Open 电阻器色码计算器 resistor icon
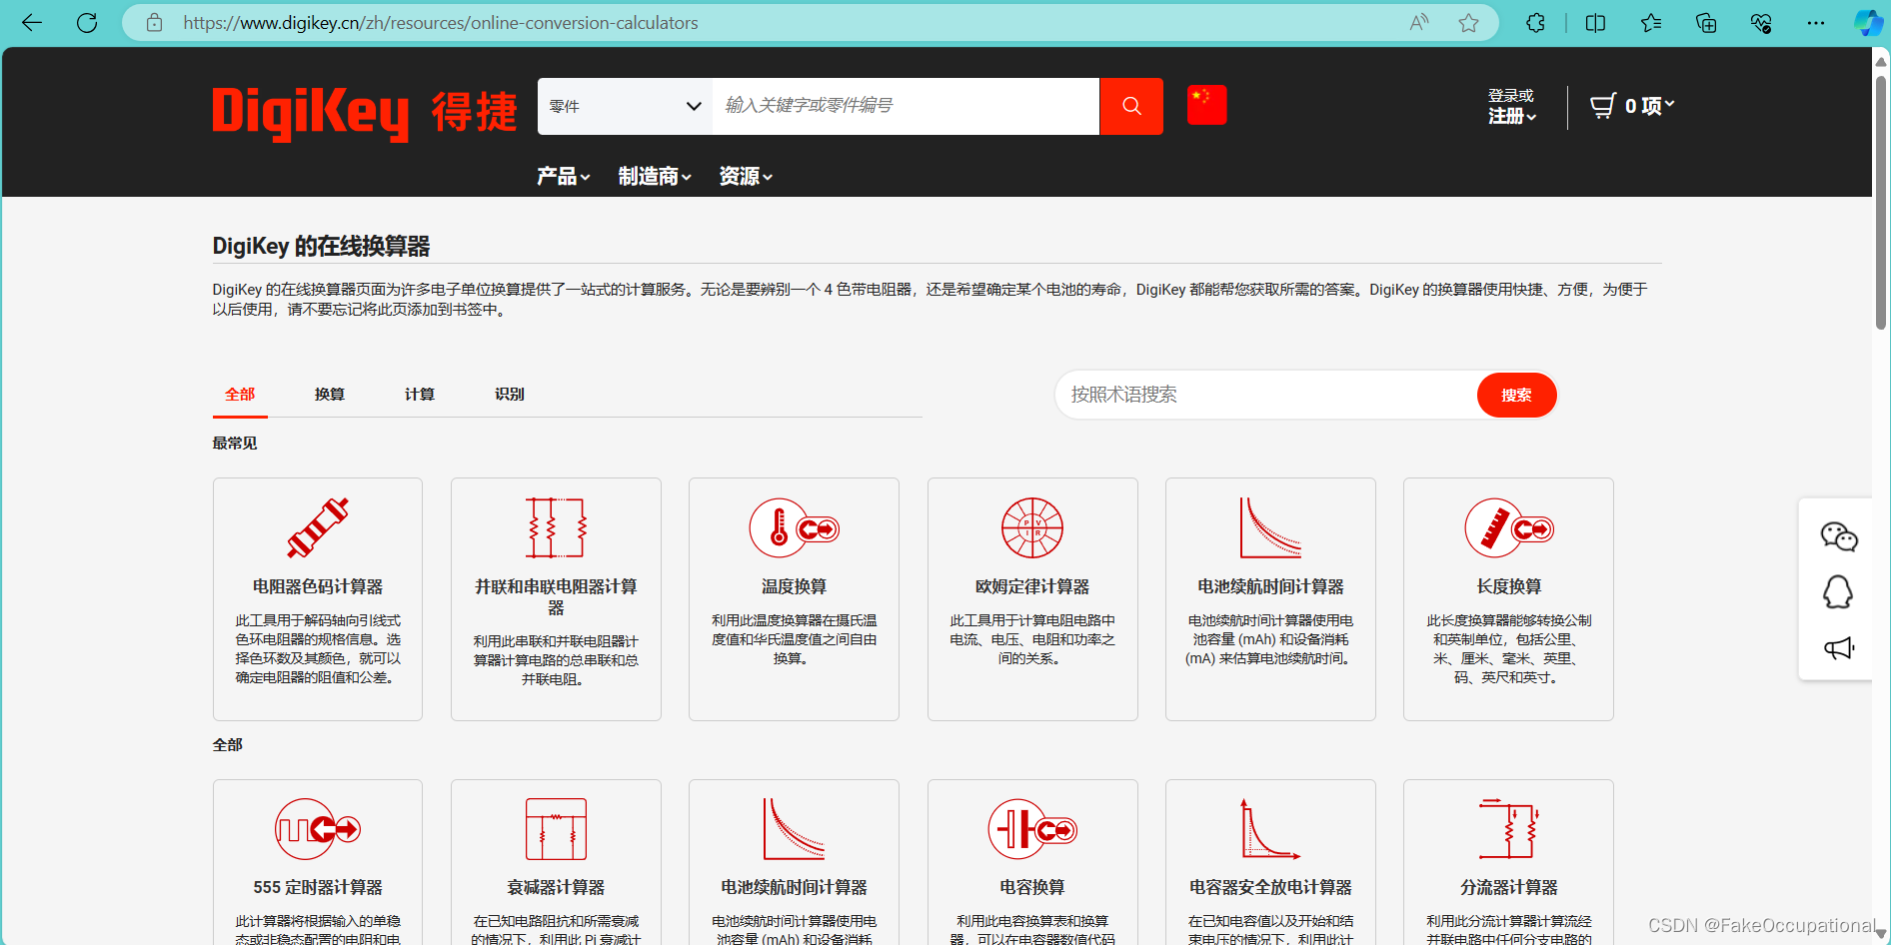The height and width of the screenshot is (945, 1891). [318, 527]
